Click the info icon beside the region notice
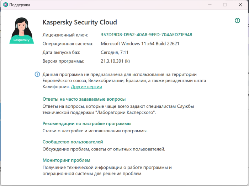The image size is (249, 186). pyautogui.click(x=37, y=74)
